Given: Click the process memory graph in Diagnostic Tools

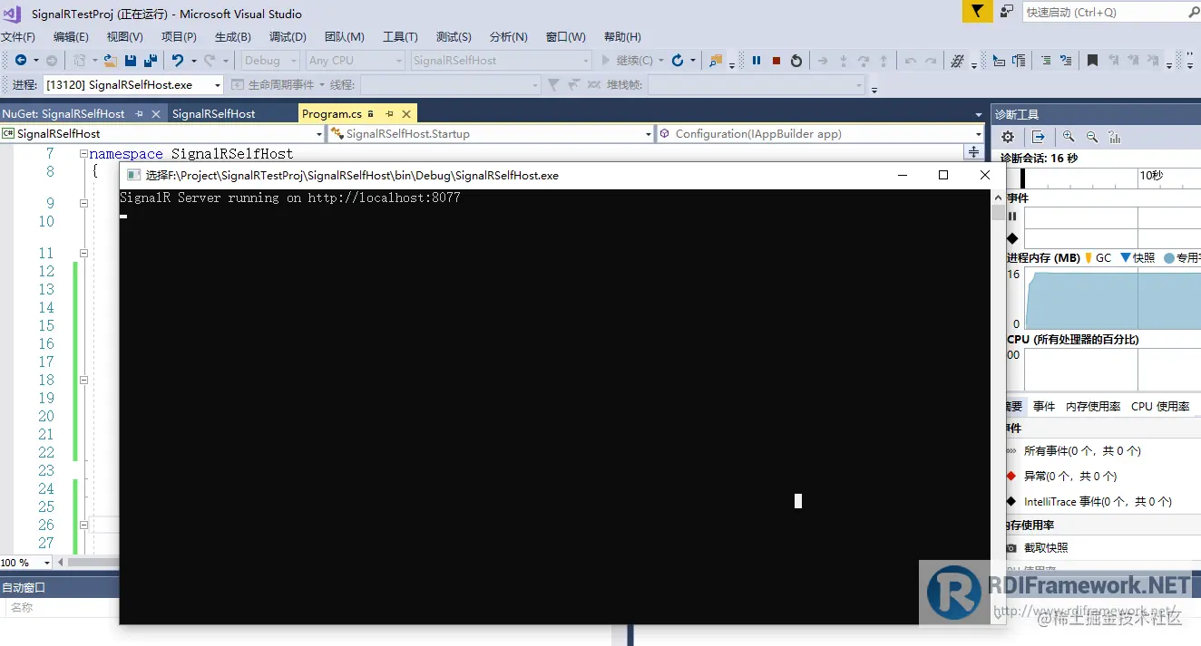Looking at the screenshot, I should (1113, 300).
